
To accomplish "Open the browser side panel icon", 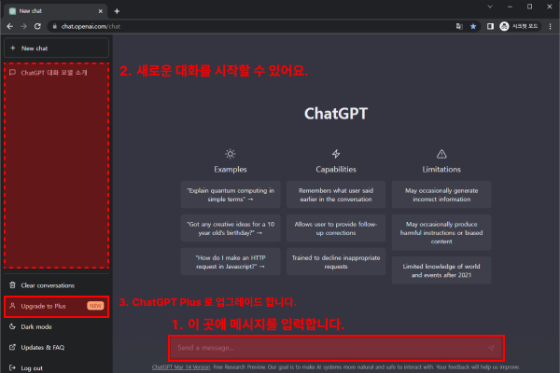I will [x=490, y=26].
